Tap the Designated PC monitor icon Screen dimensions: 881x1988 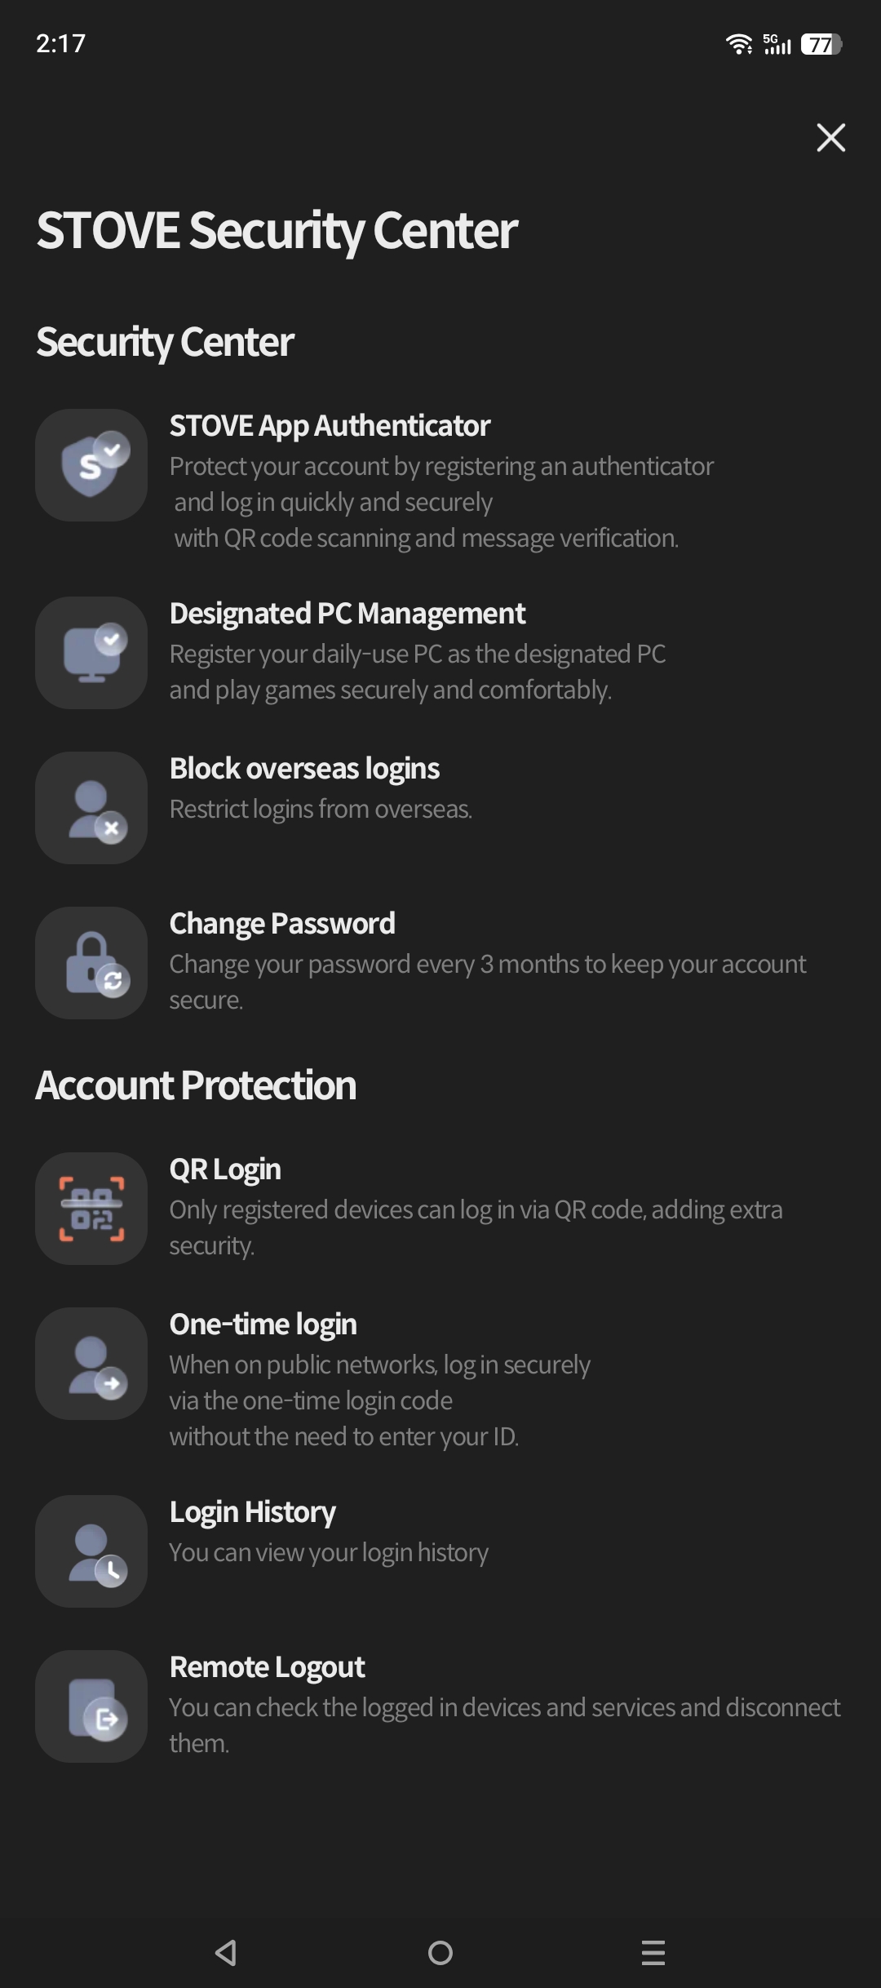click(x=91, y=653)
